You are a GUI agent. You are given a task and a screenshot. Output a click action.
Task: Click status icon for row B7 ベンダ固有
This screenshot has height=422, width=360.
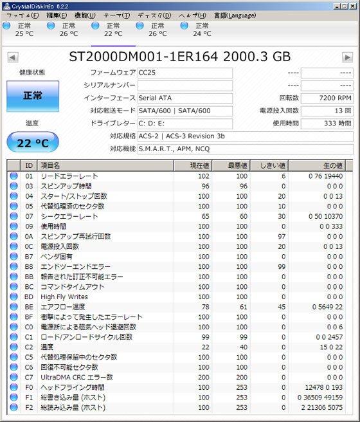14,257
